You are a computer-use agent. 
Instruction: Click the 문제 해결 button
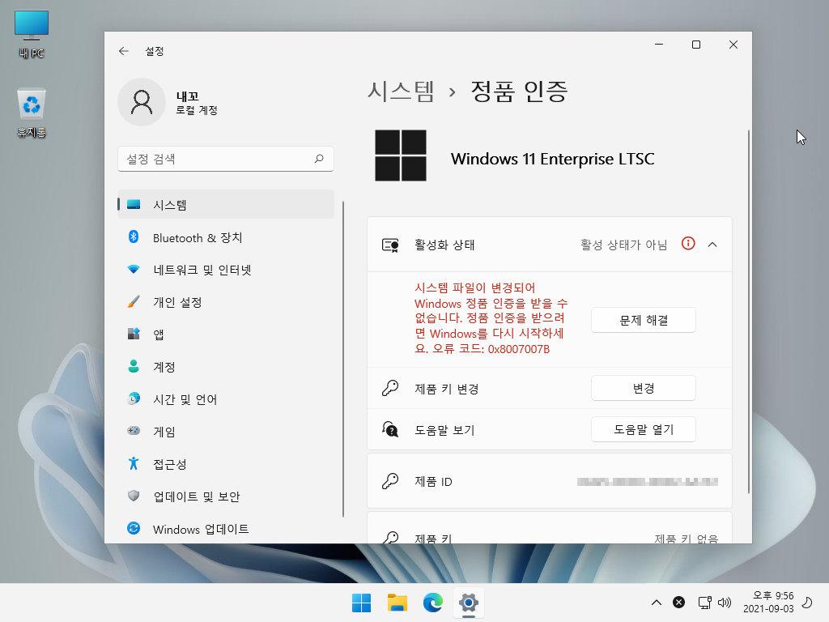[x=644, y=320]
